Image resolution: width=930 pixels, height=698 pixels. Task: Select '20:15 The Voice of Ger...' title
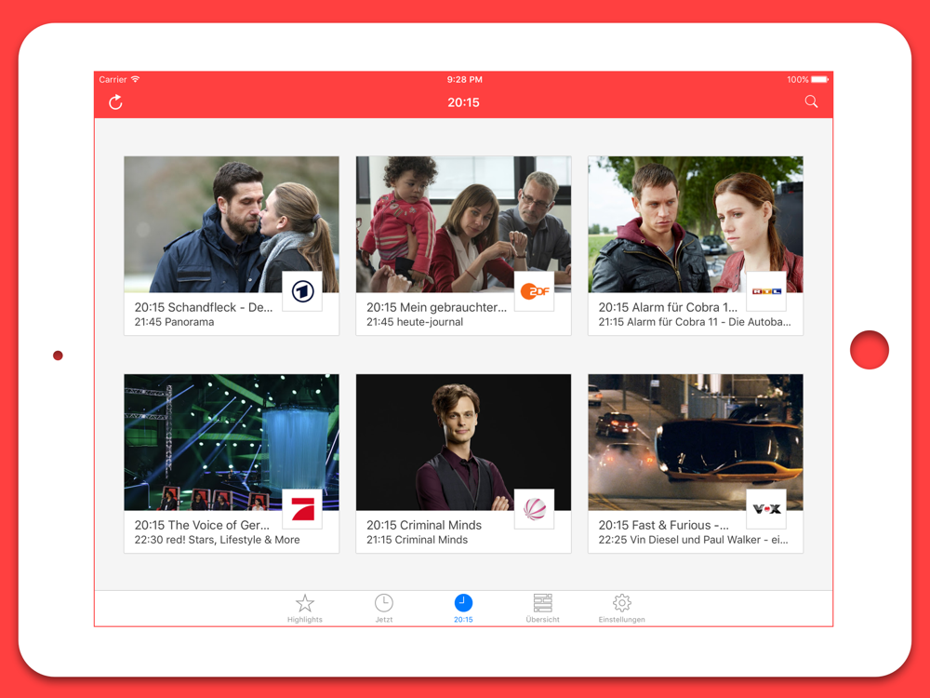click(202, 525)
